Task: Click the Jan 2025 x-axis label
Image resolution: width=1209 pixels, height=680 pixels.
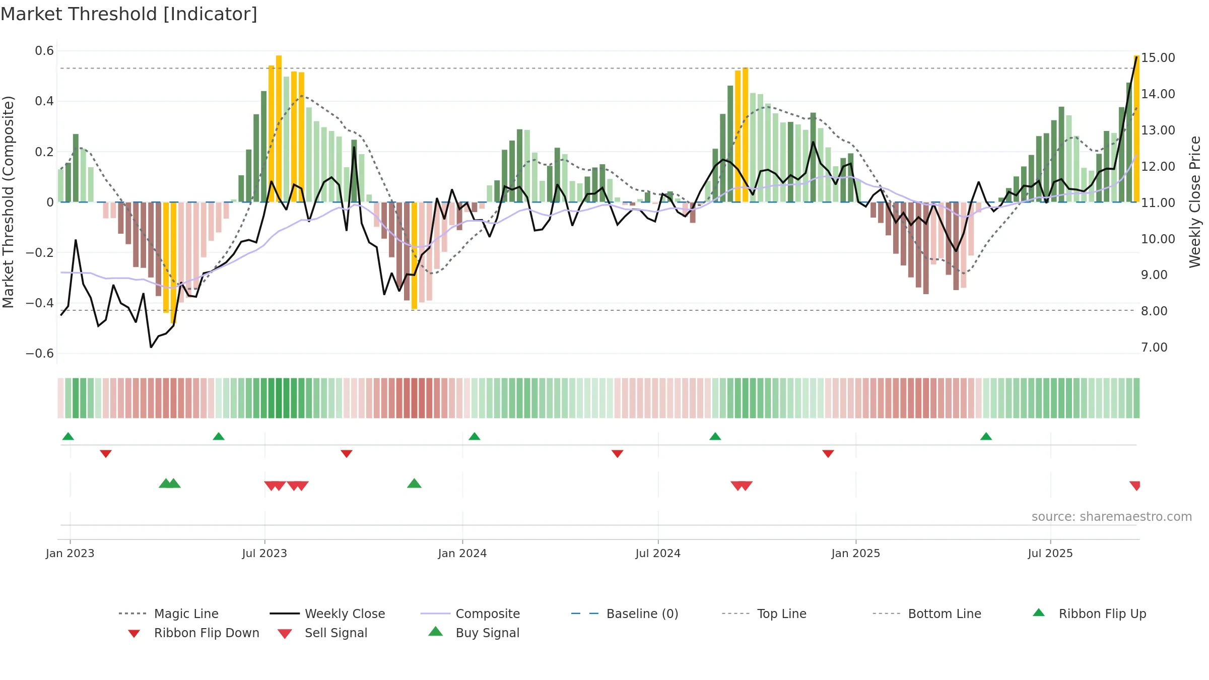Action: (x=856, y=553)
